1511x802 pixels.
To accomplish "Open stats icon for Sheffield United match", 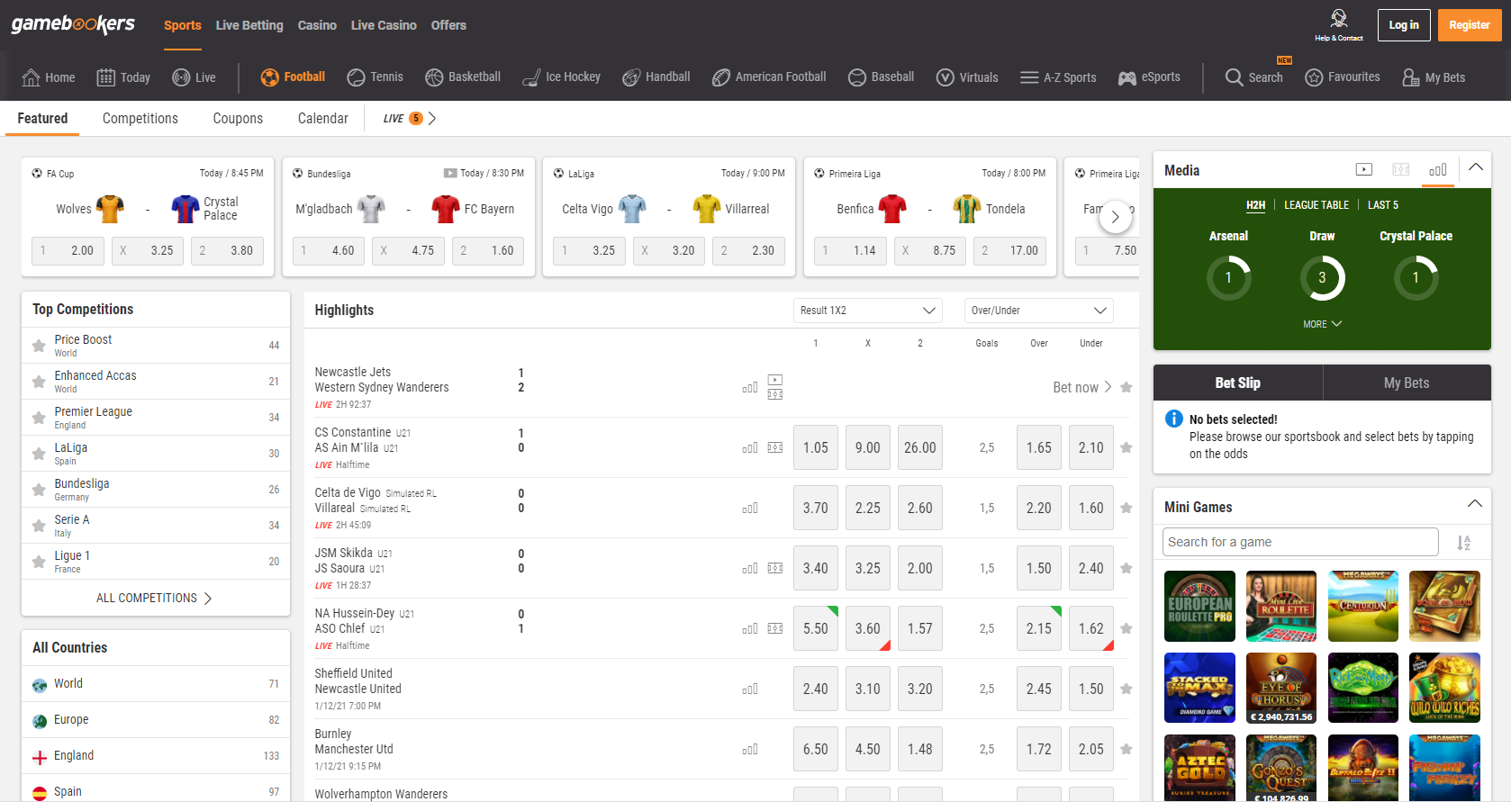I will coord(750,689).
